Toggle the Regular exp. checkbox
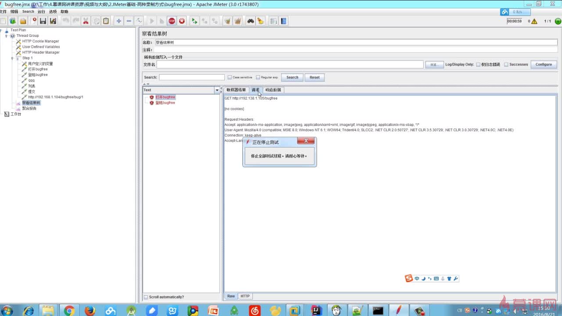The image size is (562, 316). tap(258, 77)
